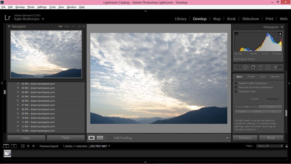Set Upright to Off

(x=246, y=107)
